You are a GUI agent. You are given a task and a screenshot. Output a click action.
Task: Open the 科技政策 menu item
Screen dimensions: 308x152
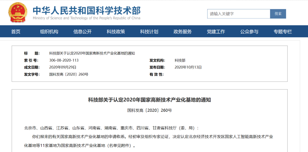116,31
